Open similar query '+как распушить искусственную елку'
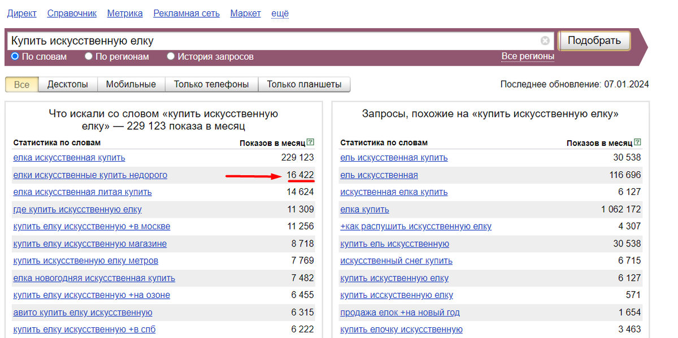The height and width of the screenshot is (338, 678). click(416, 227)
